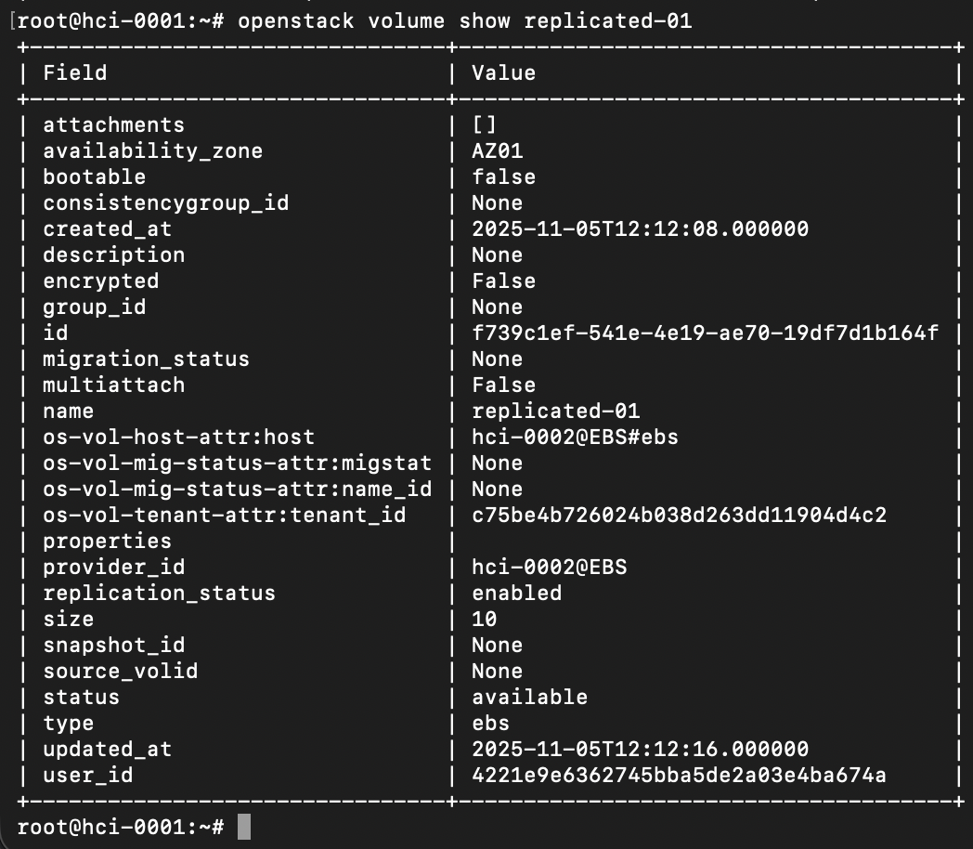Click the updated_at timestamp value

click(640, 749)
